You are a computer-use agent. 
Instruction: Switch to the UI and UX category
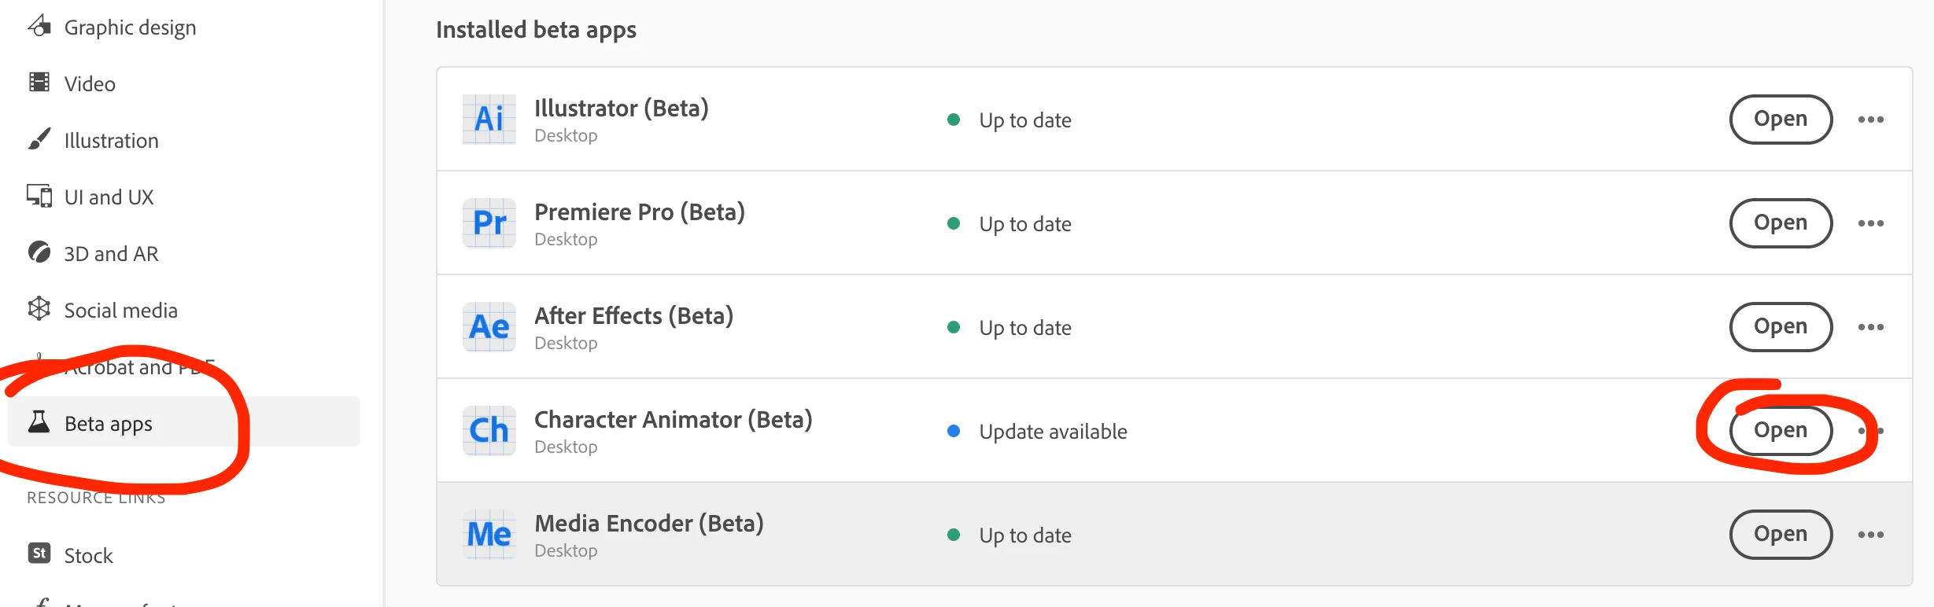[x=109, y=197]
